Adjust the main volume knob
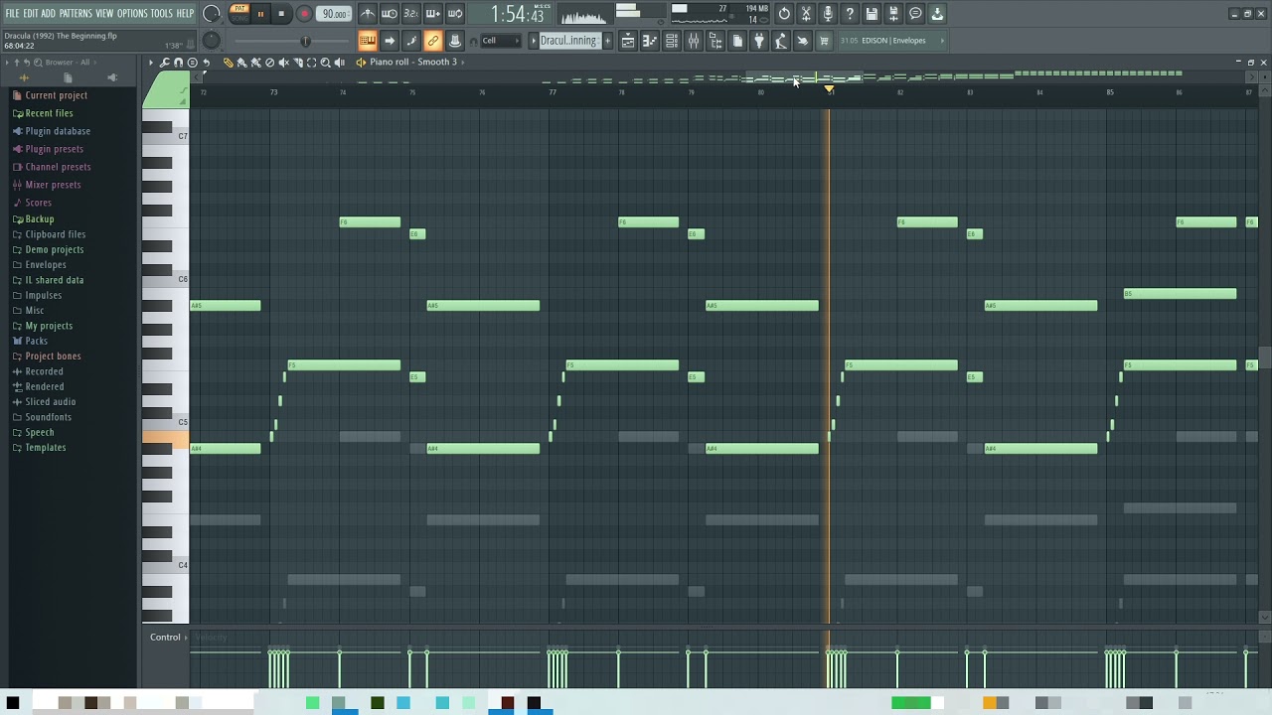This screenshot has height=715, width=1272. 212,14
